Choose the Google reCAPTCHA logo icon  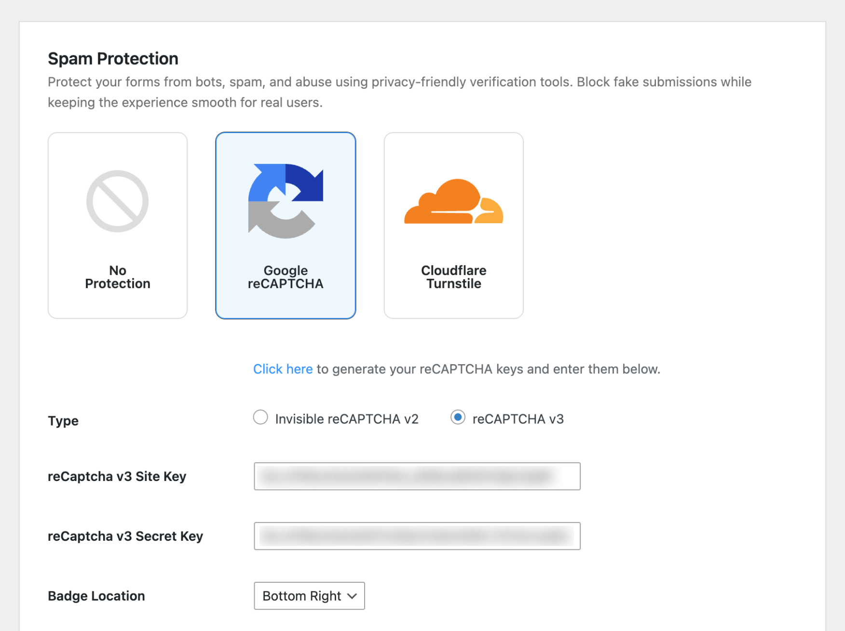click(286, 201)
